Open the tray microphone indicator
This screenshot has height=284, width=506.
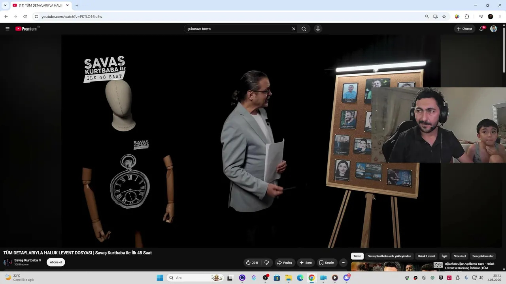click(466, 278)
